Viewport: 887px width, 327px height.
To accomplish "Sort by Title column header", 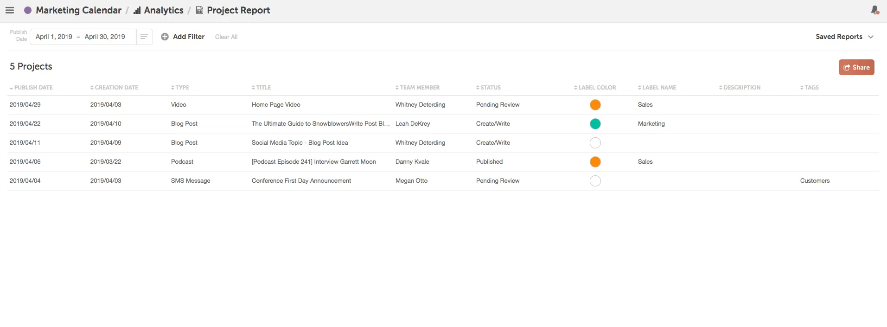I will (x=261, y=88).
